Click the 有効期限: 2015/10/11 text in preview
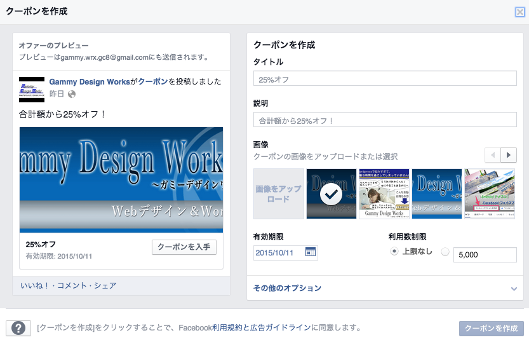The height and width of the screenshot is (347, 529). [58, 256]
